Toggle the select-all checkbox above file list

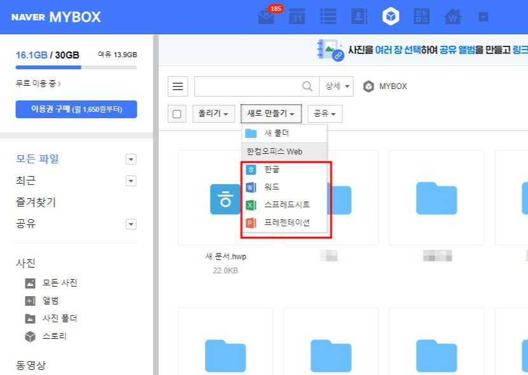(x=177, y=113)
